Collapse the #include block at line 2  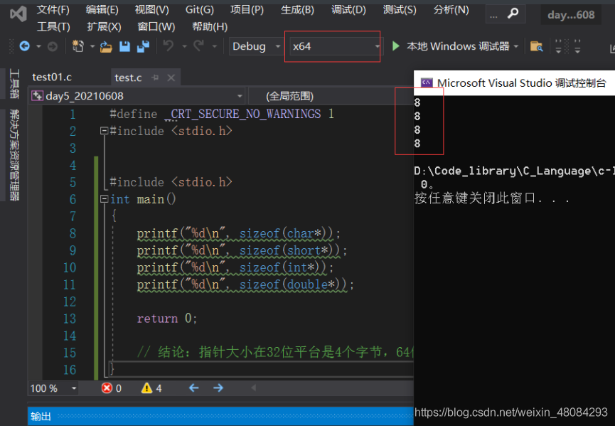point(104,131)
